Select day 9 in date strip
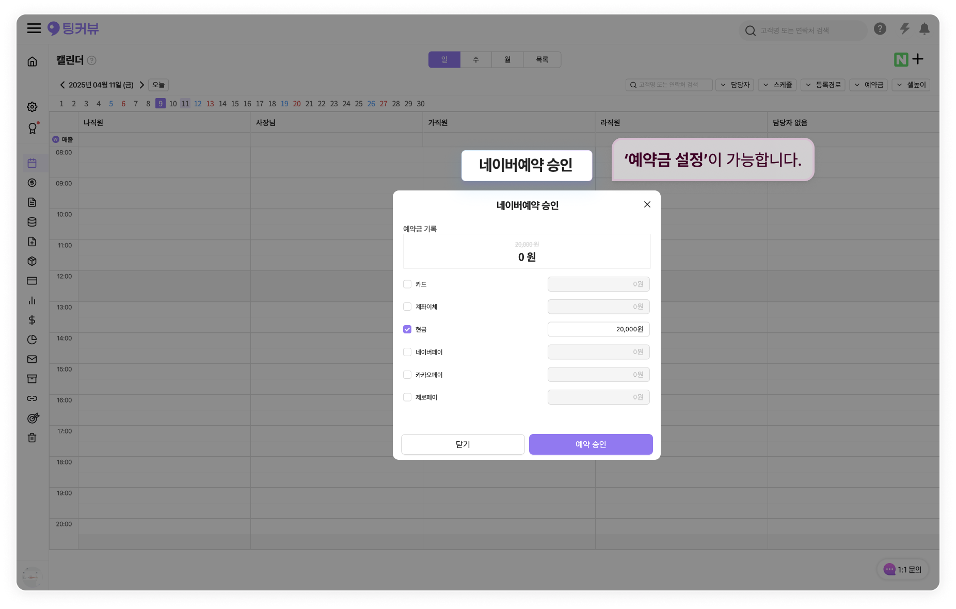This screenshot has height=609, width=956. pyautogui.click(x=161, y=104)
